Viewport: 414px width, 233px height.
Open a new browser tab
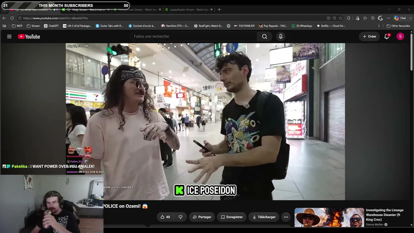(219, 10)
